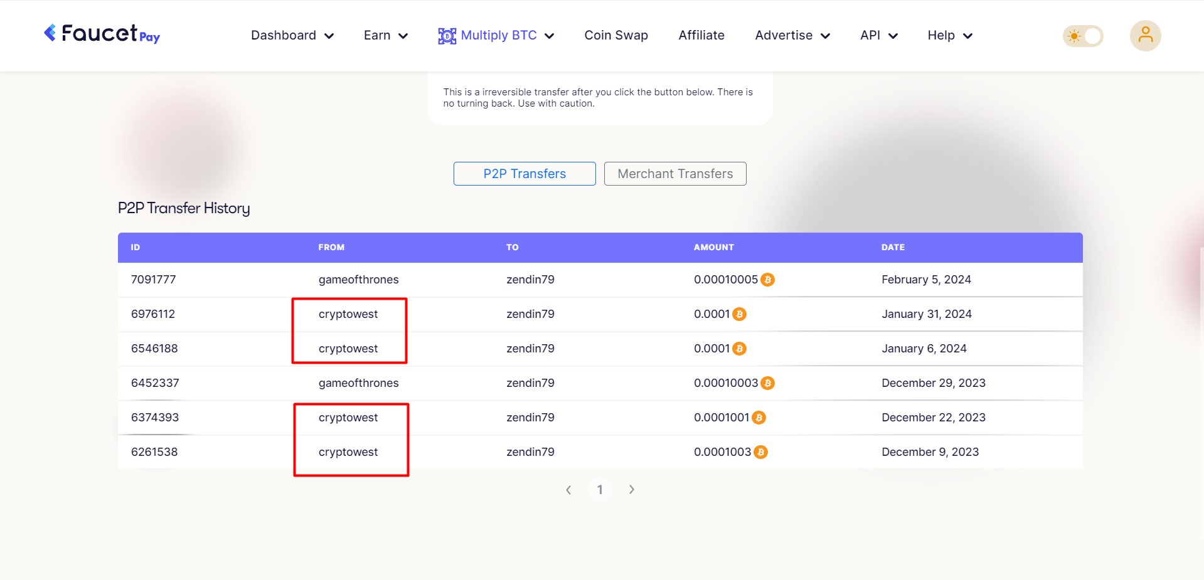Click cryptowest sender in row 6261538

[348, 452]
